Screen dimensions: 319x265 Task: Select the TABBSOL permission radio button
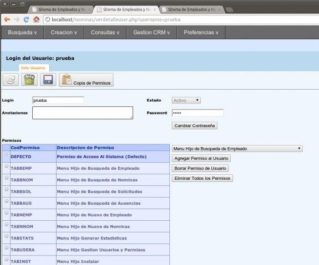point(7,189)
